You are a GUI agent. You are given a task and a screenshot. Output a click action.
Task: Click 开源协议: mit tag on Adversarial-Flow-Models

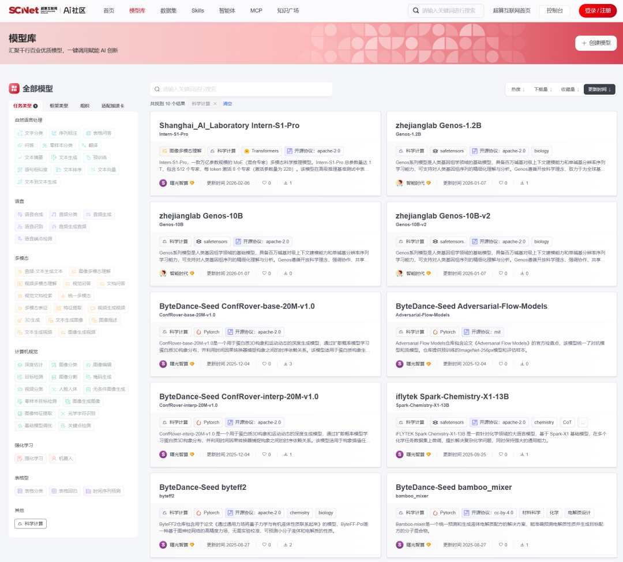482,332
